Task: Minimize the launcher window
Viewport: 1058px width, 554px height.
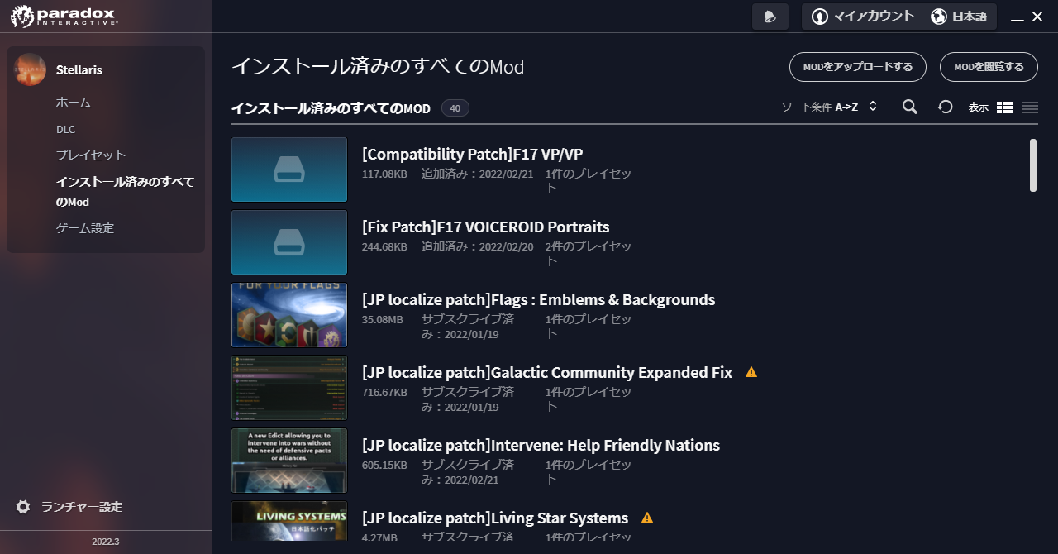Action: (1017, 19)
